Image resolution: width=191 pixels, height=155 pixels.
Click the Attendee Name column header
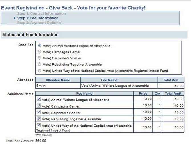58,80
